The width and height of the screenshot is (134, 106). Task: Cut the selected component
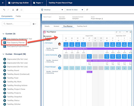point(13,10)
